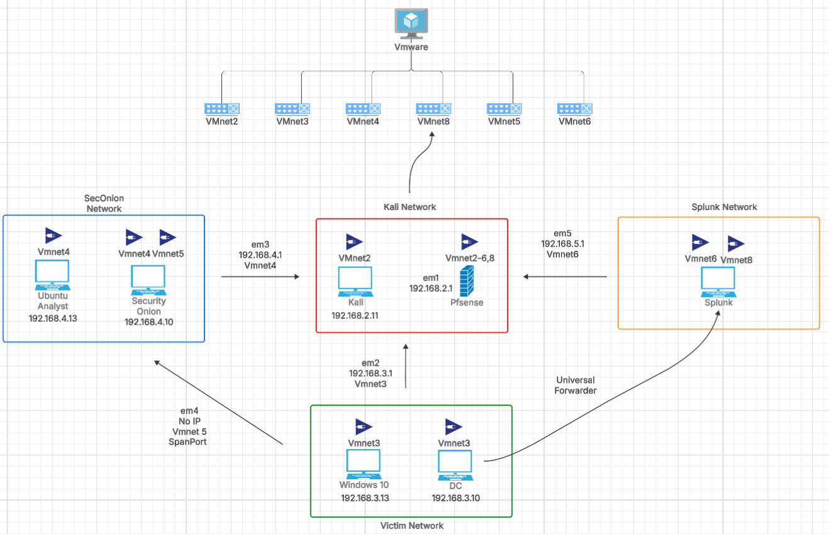Click Security Onion's Vmnet4 adapter icon

point(134,237)
